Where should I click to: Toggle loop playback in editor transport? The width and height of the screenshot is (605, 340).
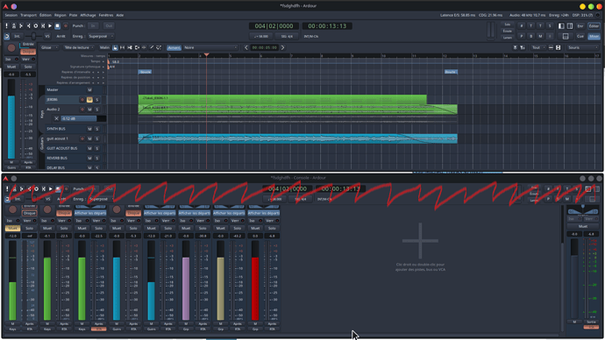coord(35,25)
